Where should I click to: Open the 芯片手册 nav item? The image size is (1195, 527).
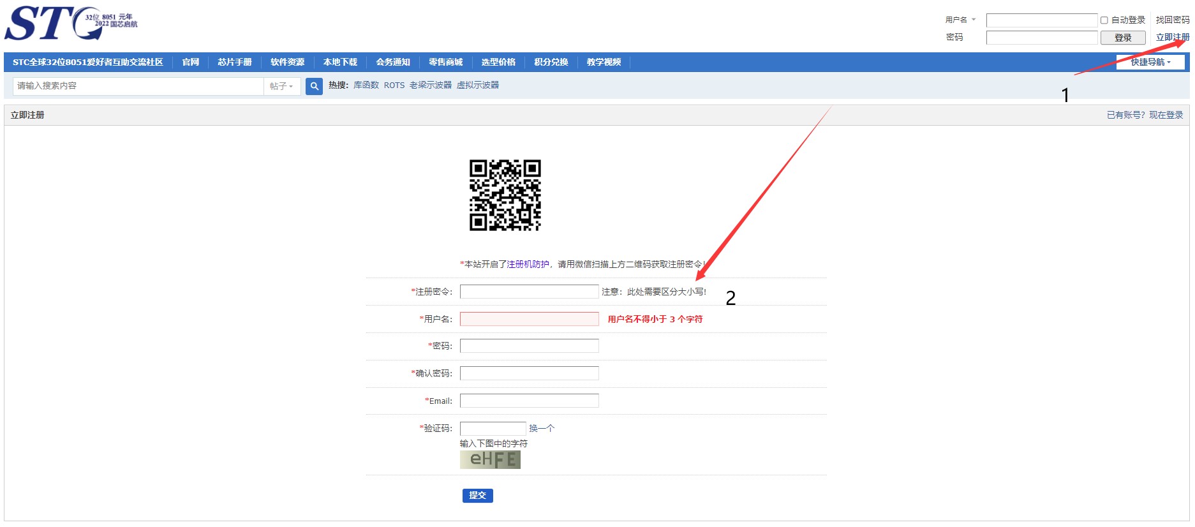(235, 62)
